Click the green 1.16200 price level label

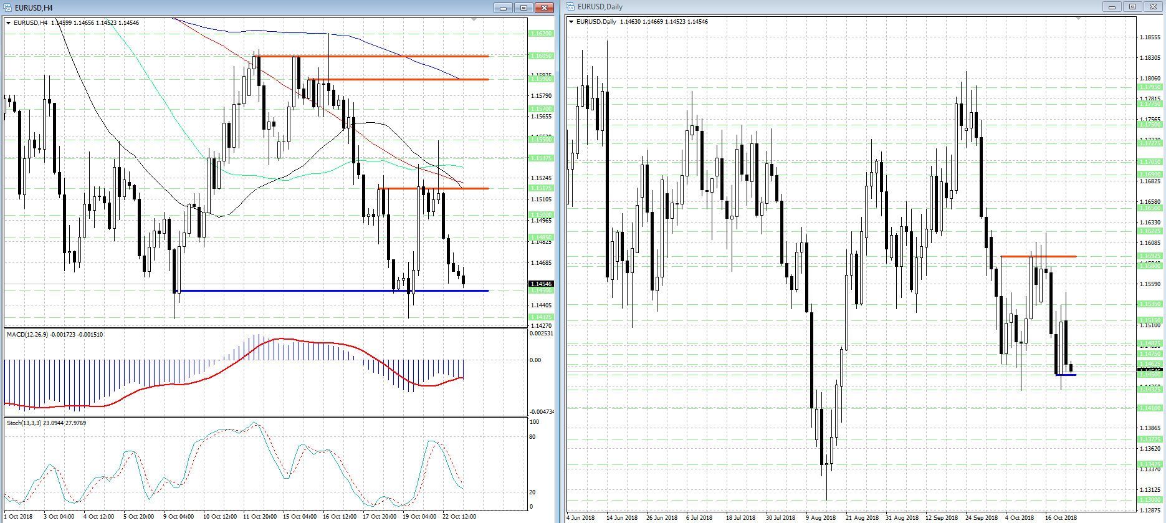pyautogui.click(x=541, y=34)
